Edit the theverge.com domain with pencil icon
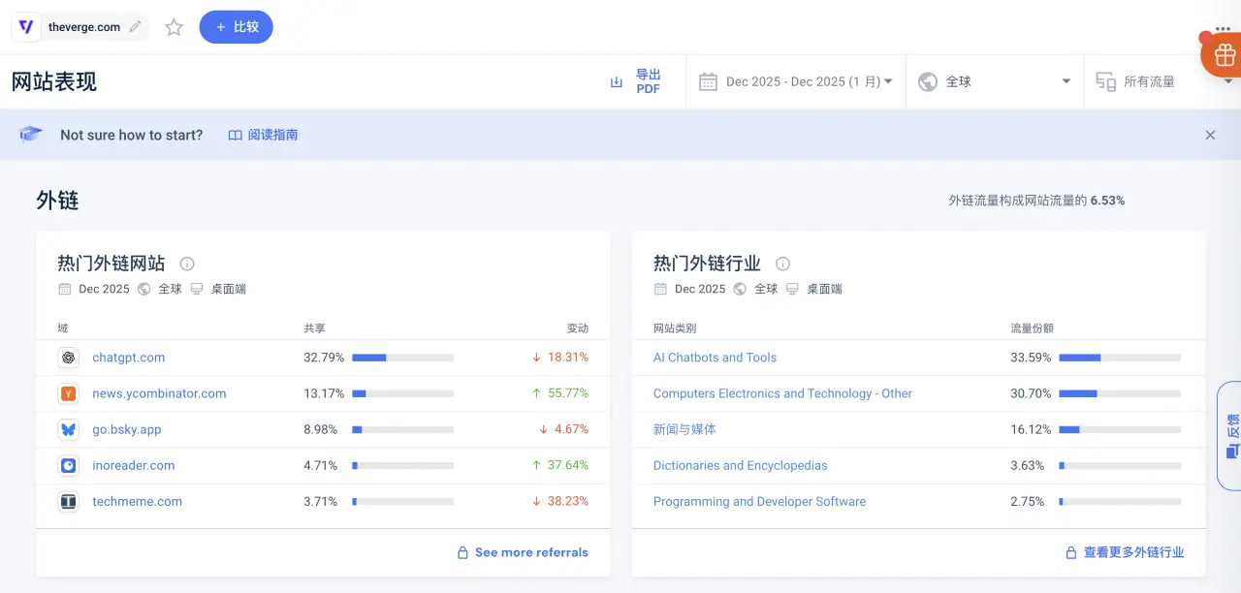This screenshot has height=593, width=1241. point(135,27)
